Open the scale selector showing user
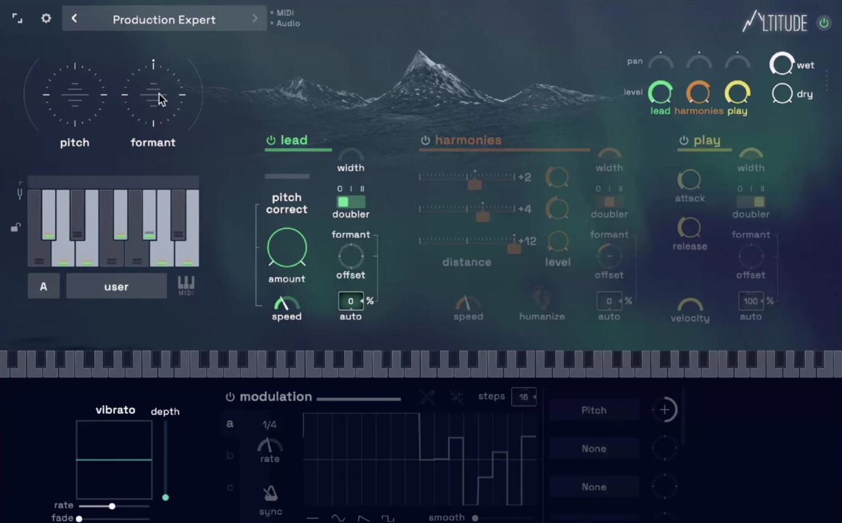The image size is (842, 523). coord(116,286)
